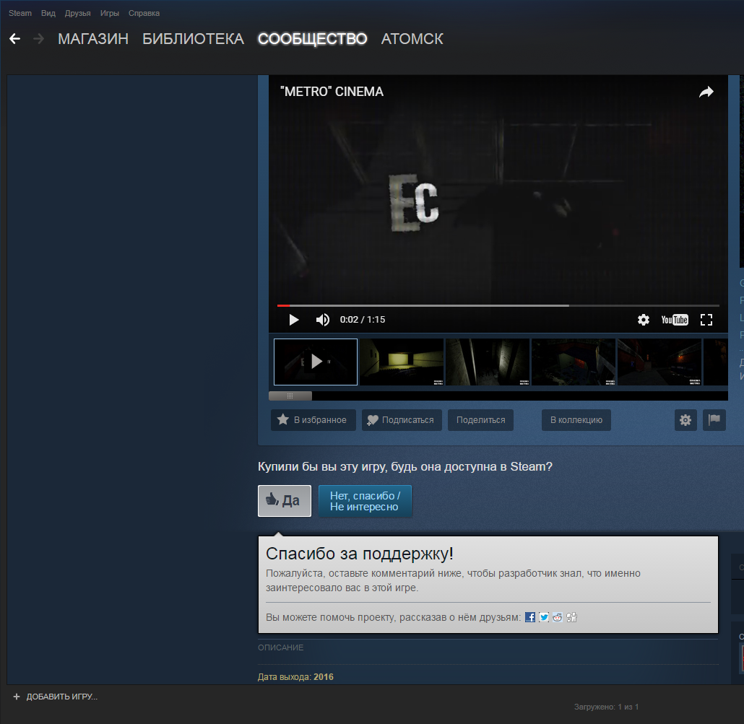Click the forward navigation arrow
This screenshot has width=744, height=724.
click(39, 39)
